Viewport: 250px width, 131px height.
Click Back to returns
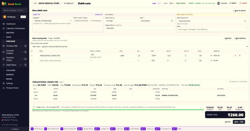pyautogui.click(x=239, y=11)
